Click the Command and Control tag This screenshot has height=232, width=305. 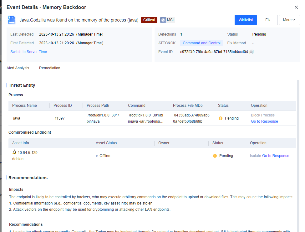201,43
